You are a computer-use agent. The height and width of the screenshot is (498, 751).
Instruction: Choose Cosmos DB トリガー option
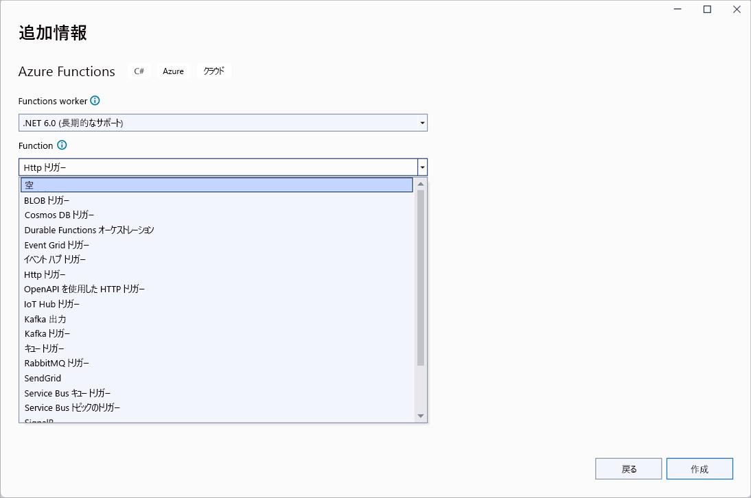(x=216, y=215)
